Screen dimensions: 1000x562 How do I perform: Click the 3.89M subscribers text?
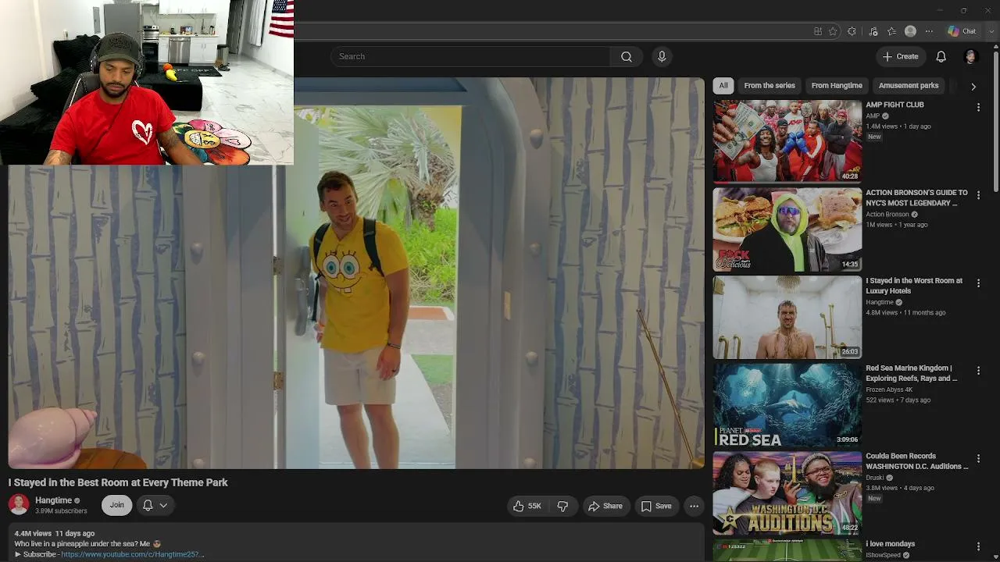[x=61, y=511]
